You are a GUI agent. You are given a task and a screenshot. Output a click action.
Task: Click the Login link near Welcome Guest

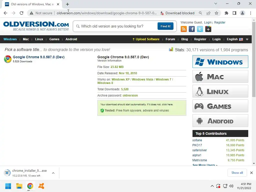[208, 22]
